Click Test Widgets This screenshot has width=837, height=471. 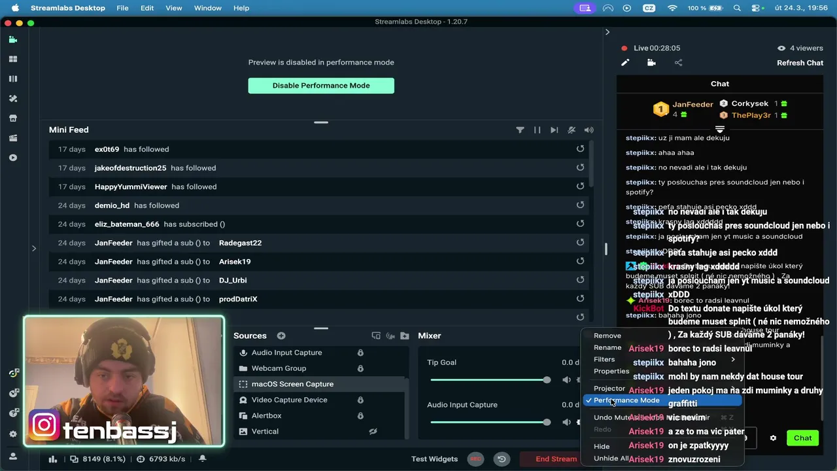point(434,459)
